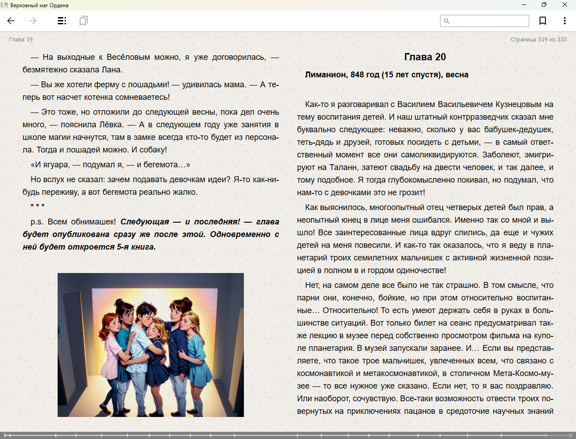Go back with the left arrow button
The image size is (576, 439).
click(x=11, y=21)
